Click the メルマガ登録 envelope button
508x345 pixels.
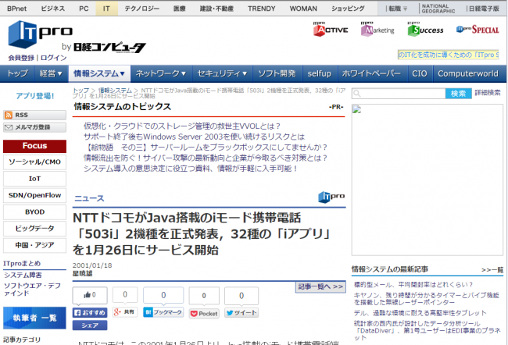click(x=34, y=127)
